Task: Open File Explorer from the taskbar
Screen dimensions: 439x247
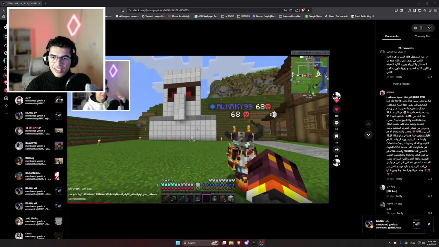Action: point(231,243)
